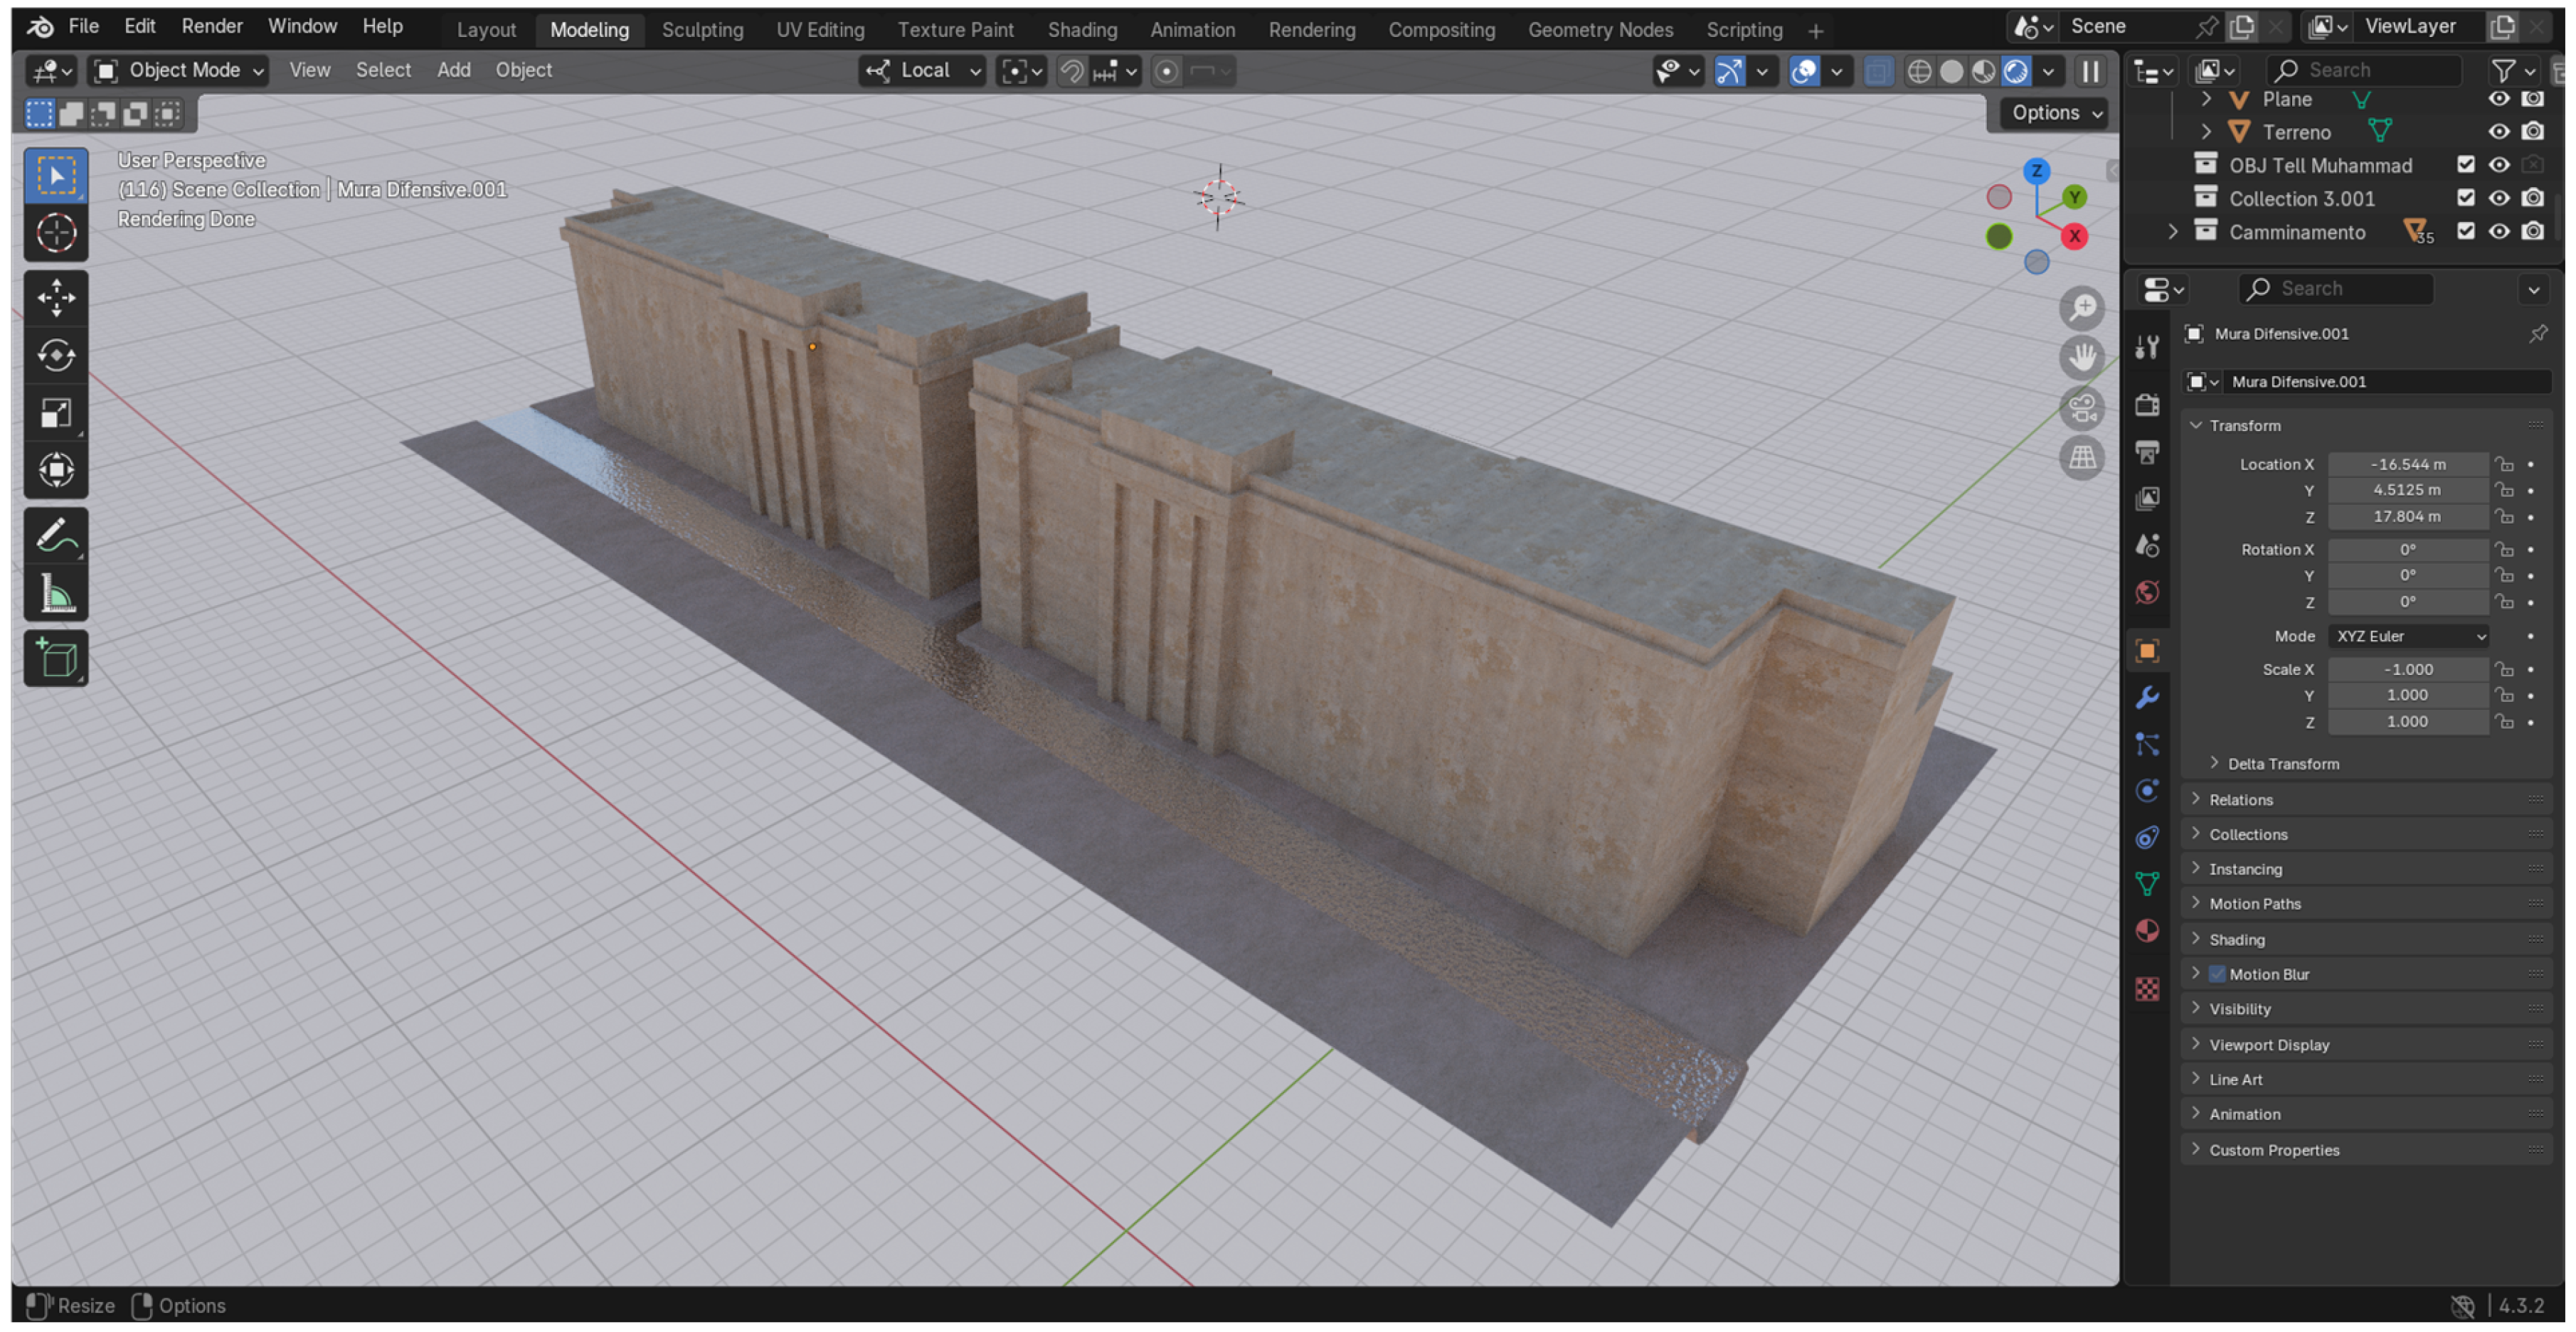2576x1332 pixels.
Task: Select the Cursor tool in toolbar
Action: [x=56, y=233]
